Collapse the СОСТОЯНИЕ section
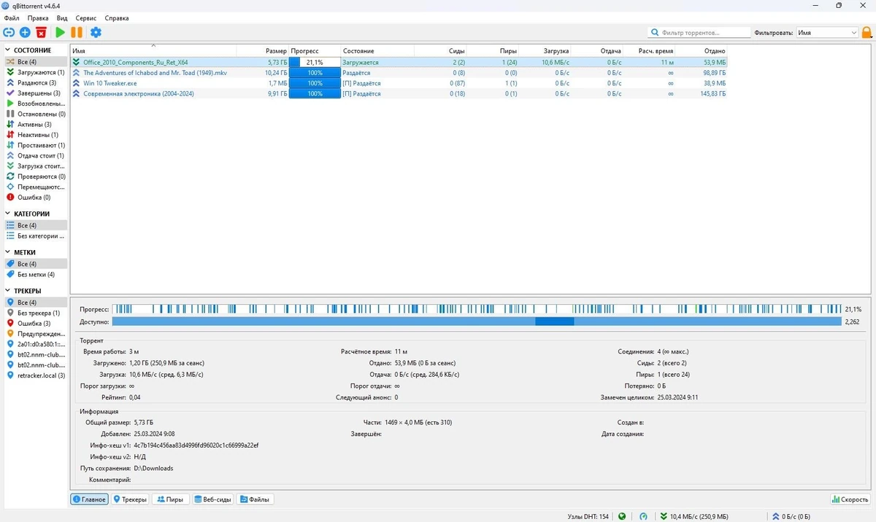 (8, 50)
